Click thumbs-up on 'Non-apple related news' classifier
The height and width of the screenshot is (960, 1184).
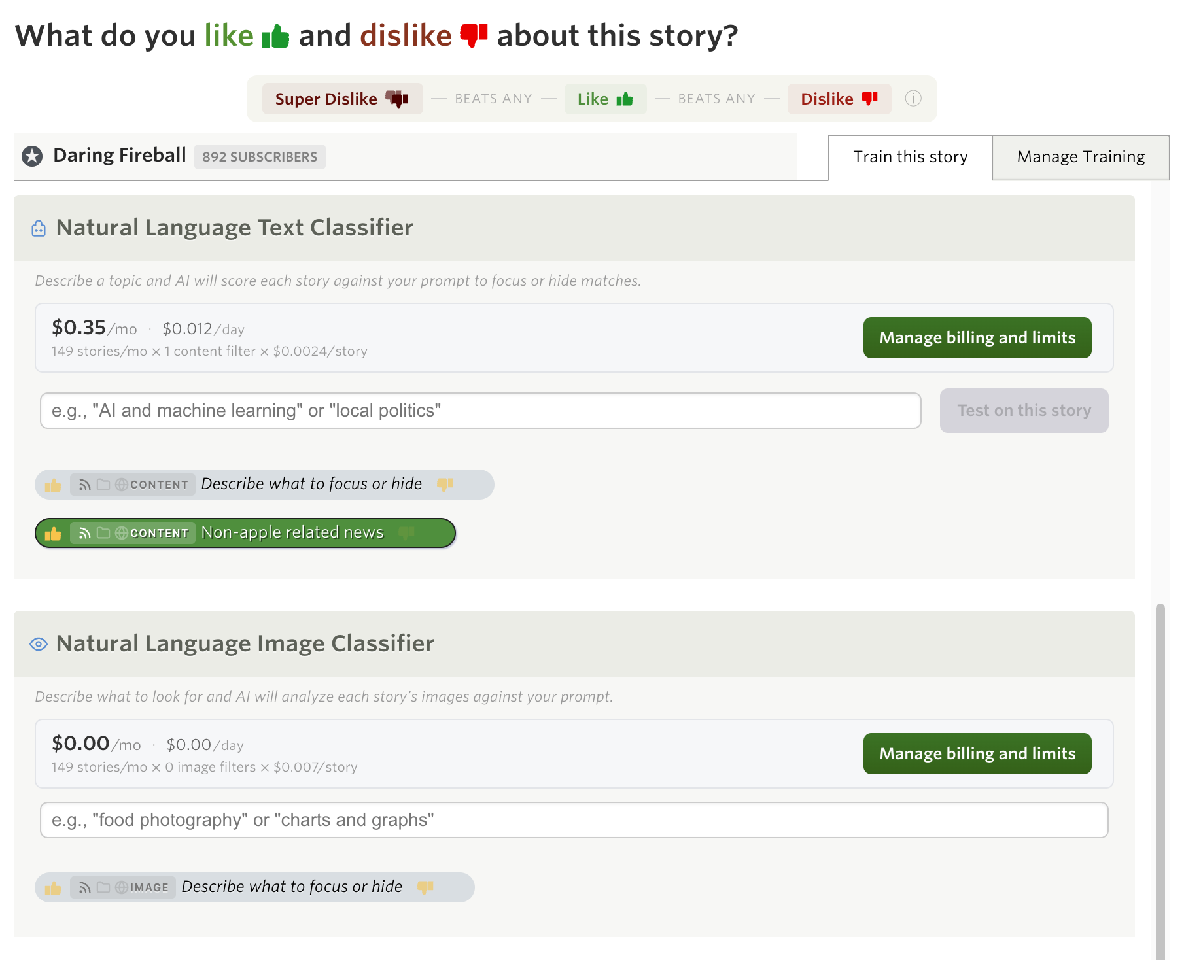click(53, 534)
